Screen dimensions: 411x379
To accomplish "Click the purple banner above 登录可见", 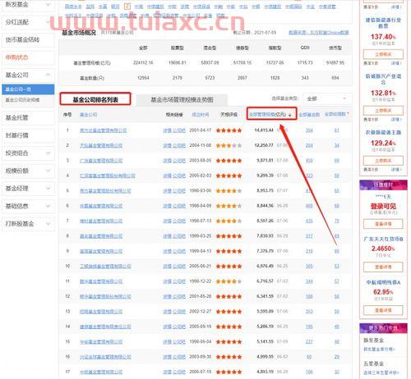I will [x=383, y=185].
